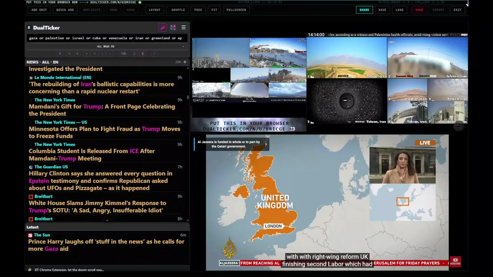Screen dimensions: 493x277
Task: Click the font size 'A' icon
Action: 60,53
